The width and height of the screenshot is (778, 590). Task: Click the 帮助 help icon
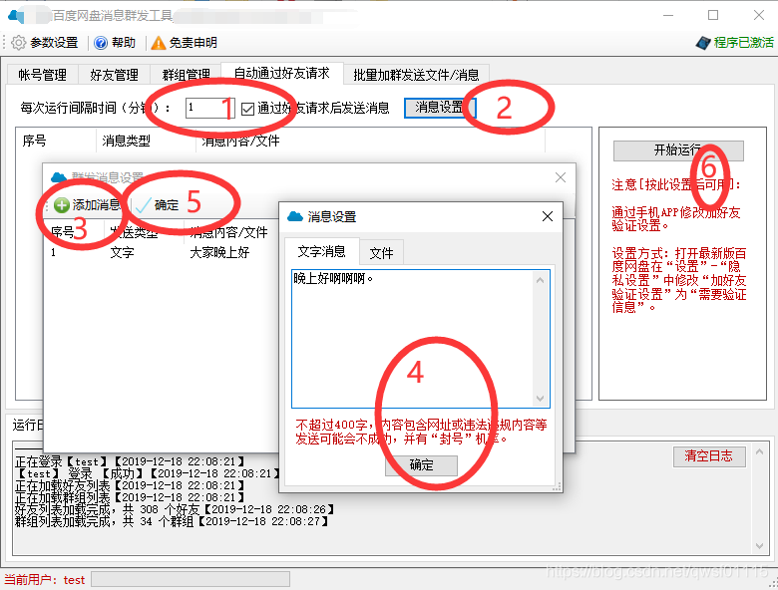click(100, 43)
